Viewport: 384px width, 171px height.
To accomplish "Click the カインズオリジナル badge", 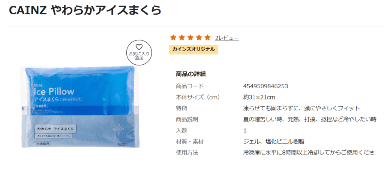I will click(193, 49).
